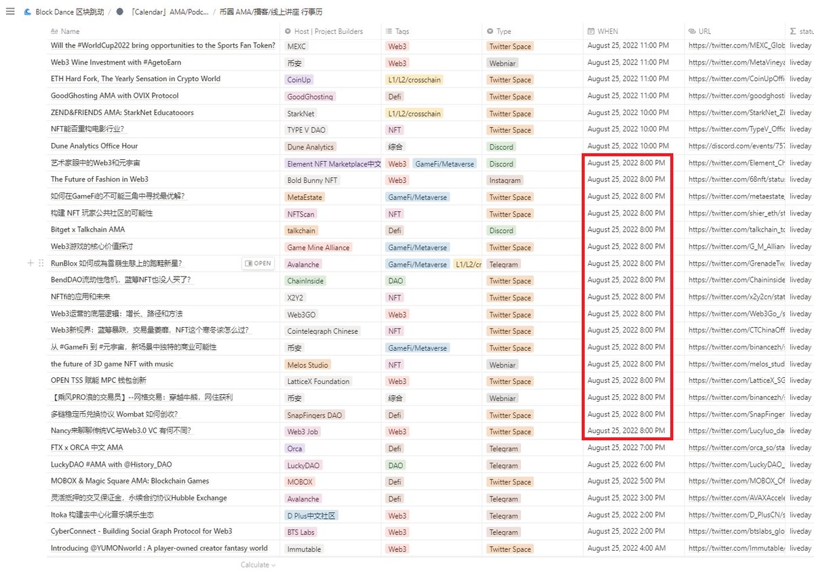Select 'CyberConnect - Building Social Graph Protocol' title
814x573 pixels.
141,532
